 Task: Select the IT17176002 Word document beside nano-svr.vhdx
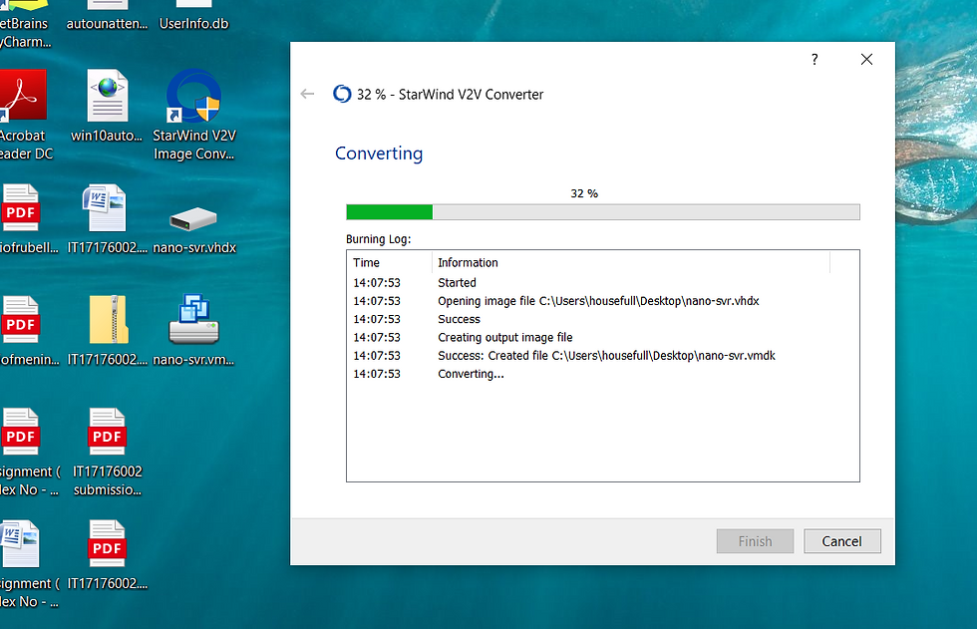(x=108, y=219)
